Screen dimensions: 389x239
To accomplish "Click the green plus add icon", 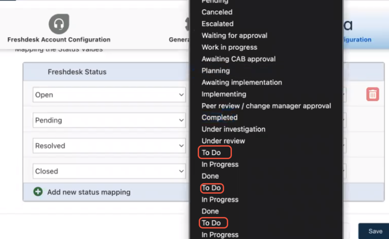I will pos(38,192).
